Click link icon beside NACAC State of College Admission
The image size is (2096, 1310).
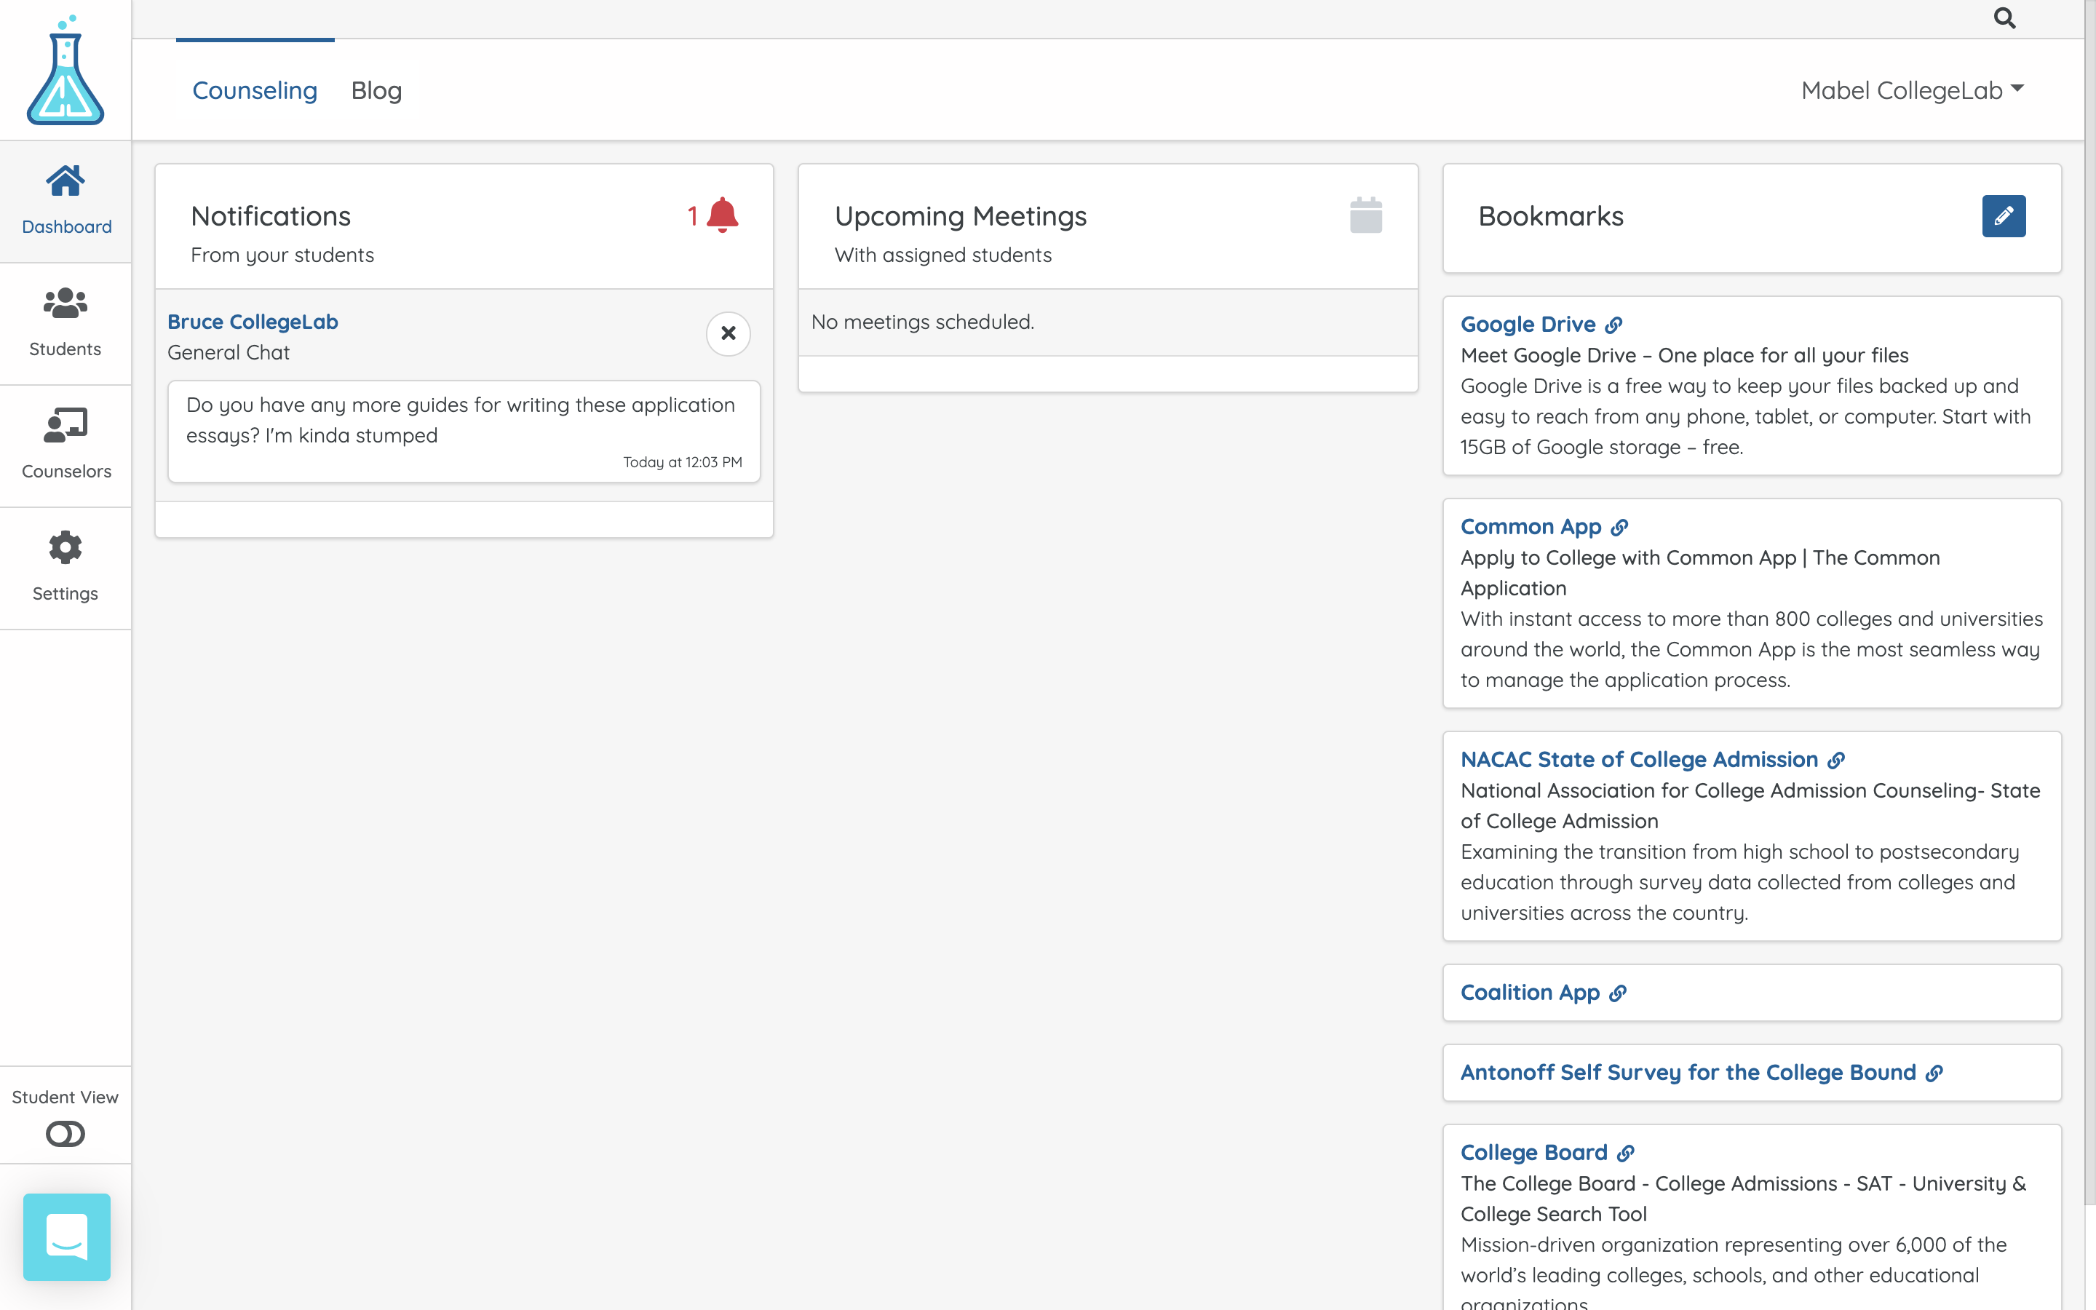(x=1836, y=761)
